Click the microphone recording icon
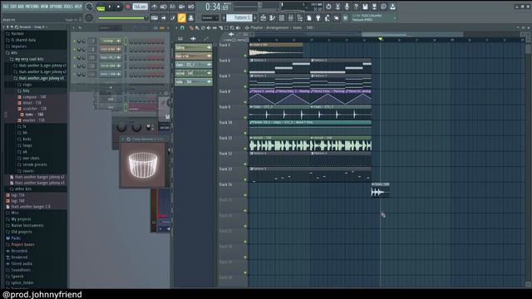Viewport: 532px width, 299px height. point(347,7)
